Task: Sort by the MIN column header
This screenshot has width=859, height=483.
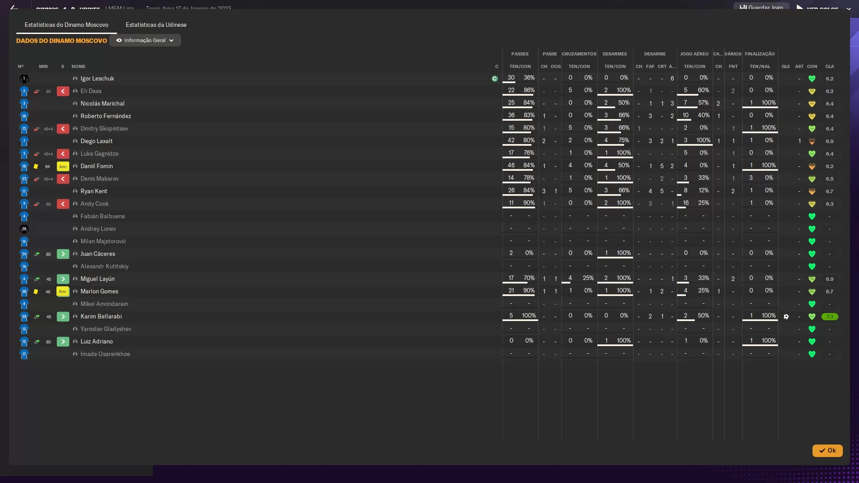Action: click(x=43, y=67)
